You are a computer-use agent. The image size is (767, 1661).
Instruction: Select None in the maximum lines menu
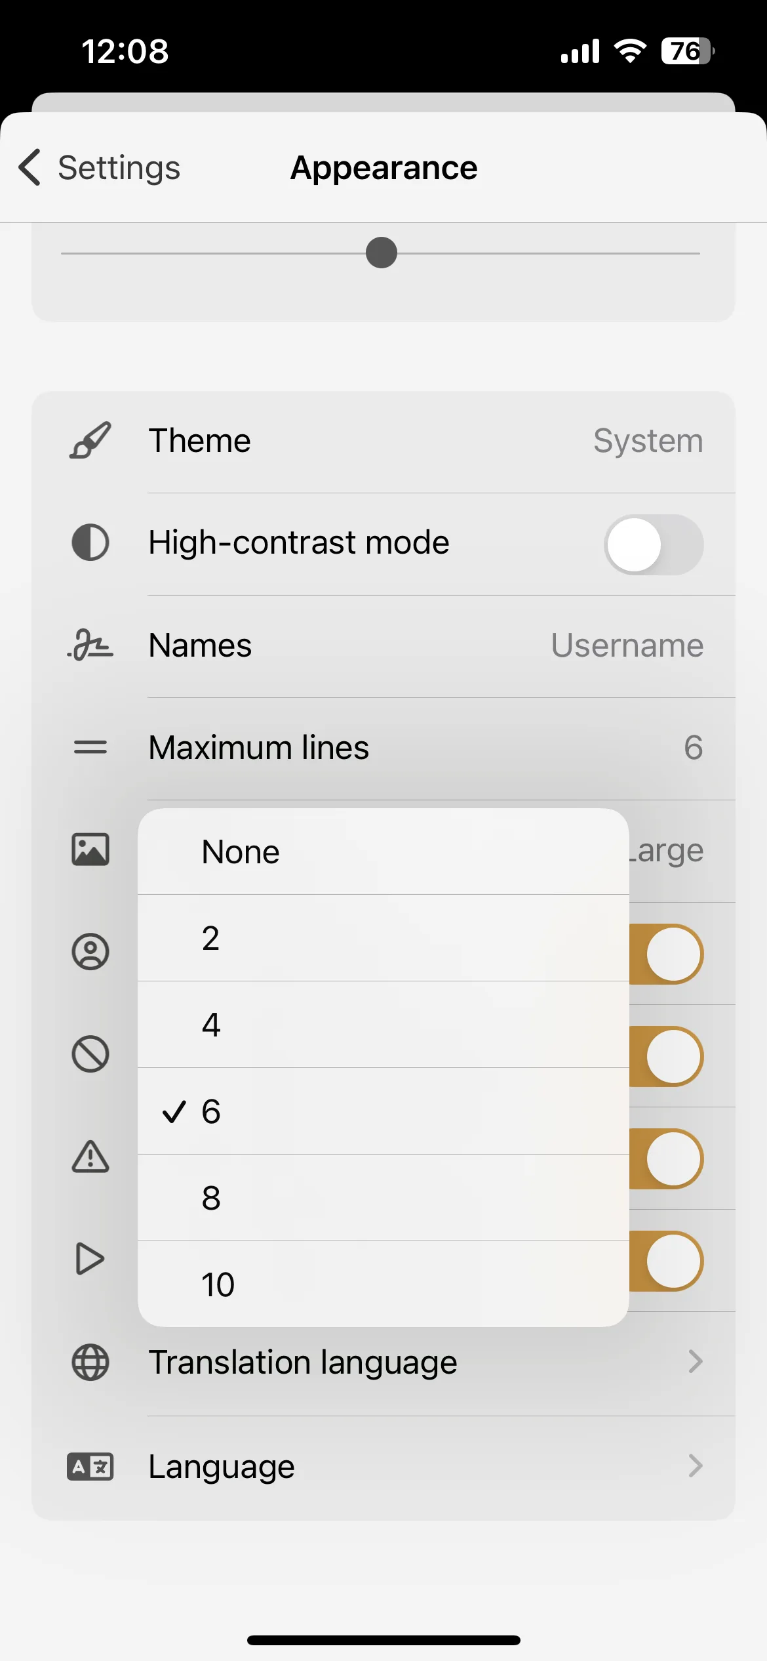pos(383,851)
